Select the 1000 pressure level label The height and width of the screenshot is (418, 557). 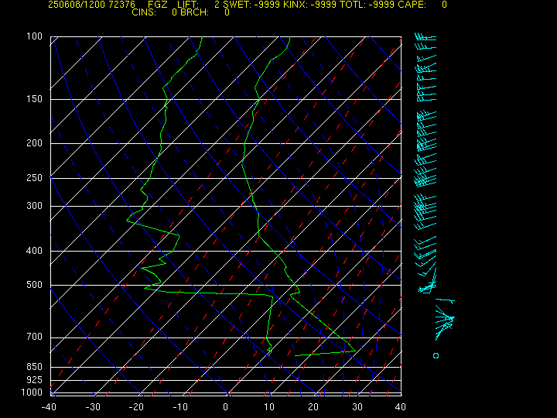32,392
